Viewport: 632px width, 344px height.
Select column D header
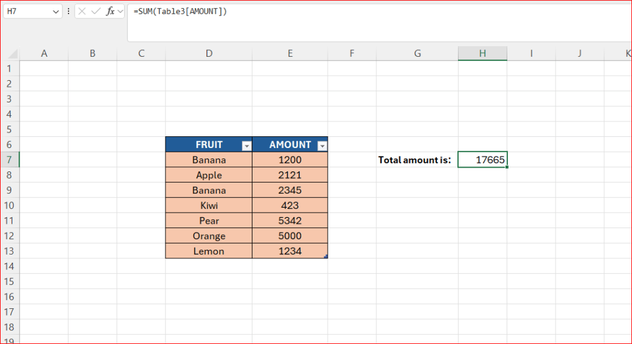click(209, 54)
